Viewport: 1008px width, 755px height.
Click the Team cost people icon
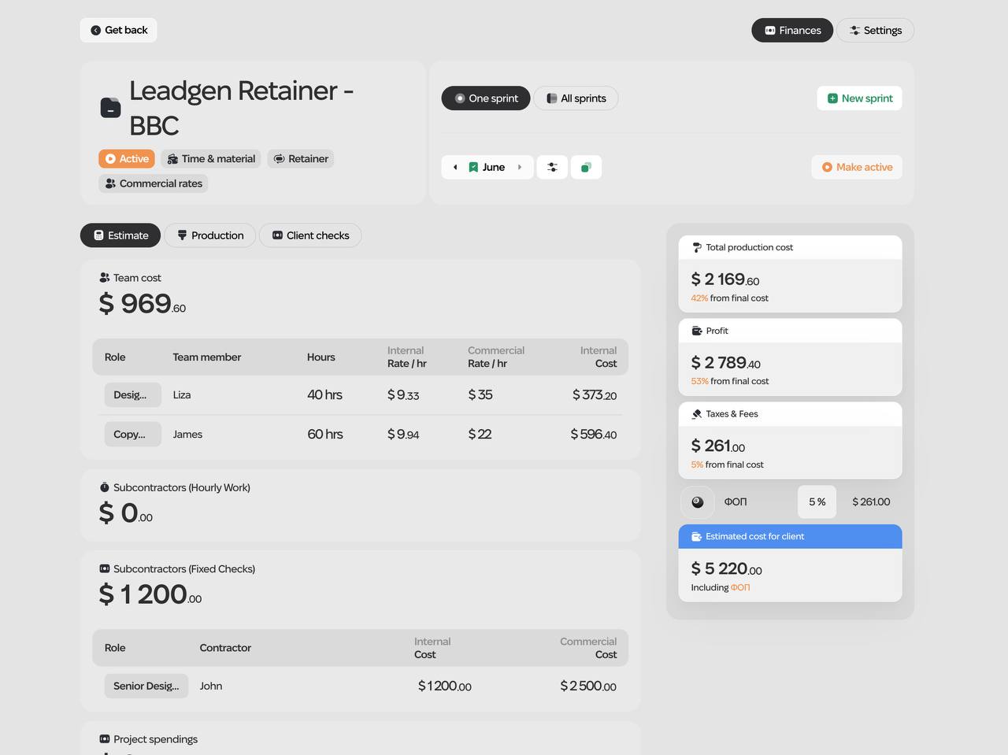coord(105,278)
